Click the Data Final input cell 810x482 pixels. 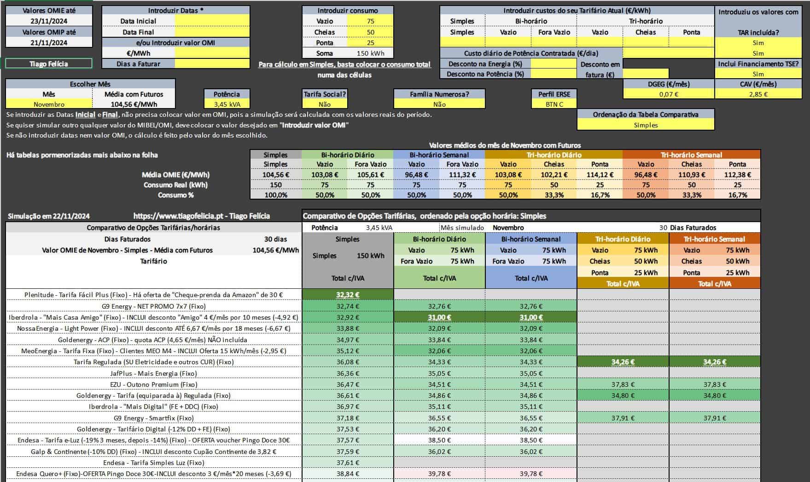[212, 32]
